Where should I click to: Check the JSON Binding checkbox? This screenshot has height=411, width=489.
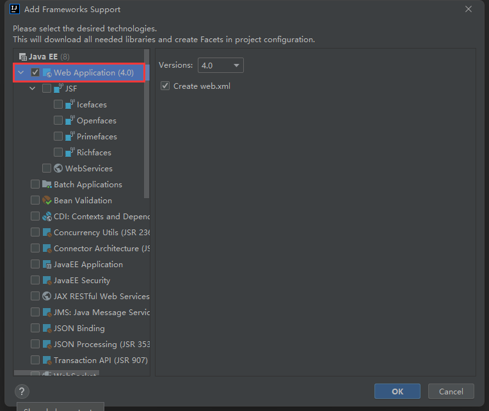35,328
